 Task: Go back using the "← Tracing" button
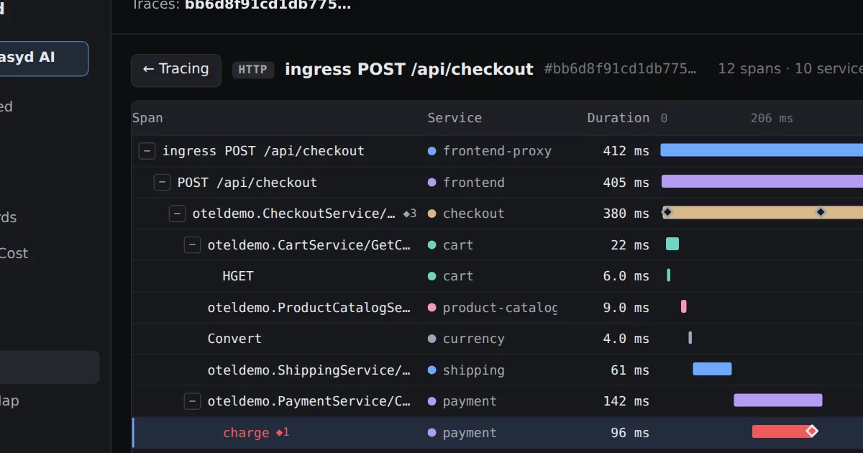[176, 70]
